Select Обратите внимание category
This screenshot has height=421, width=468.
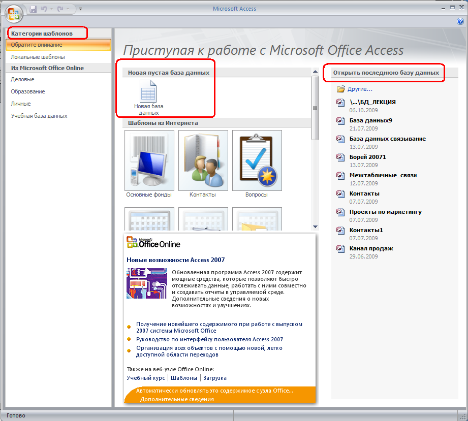58,45
